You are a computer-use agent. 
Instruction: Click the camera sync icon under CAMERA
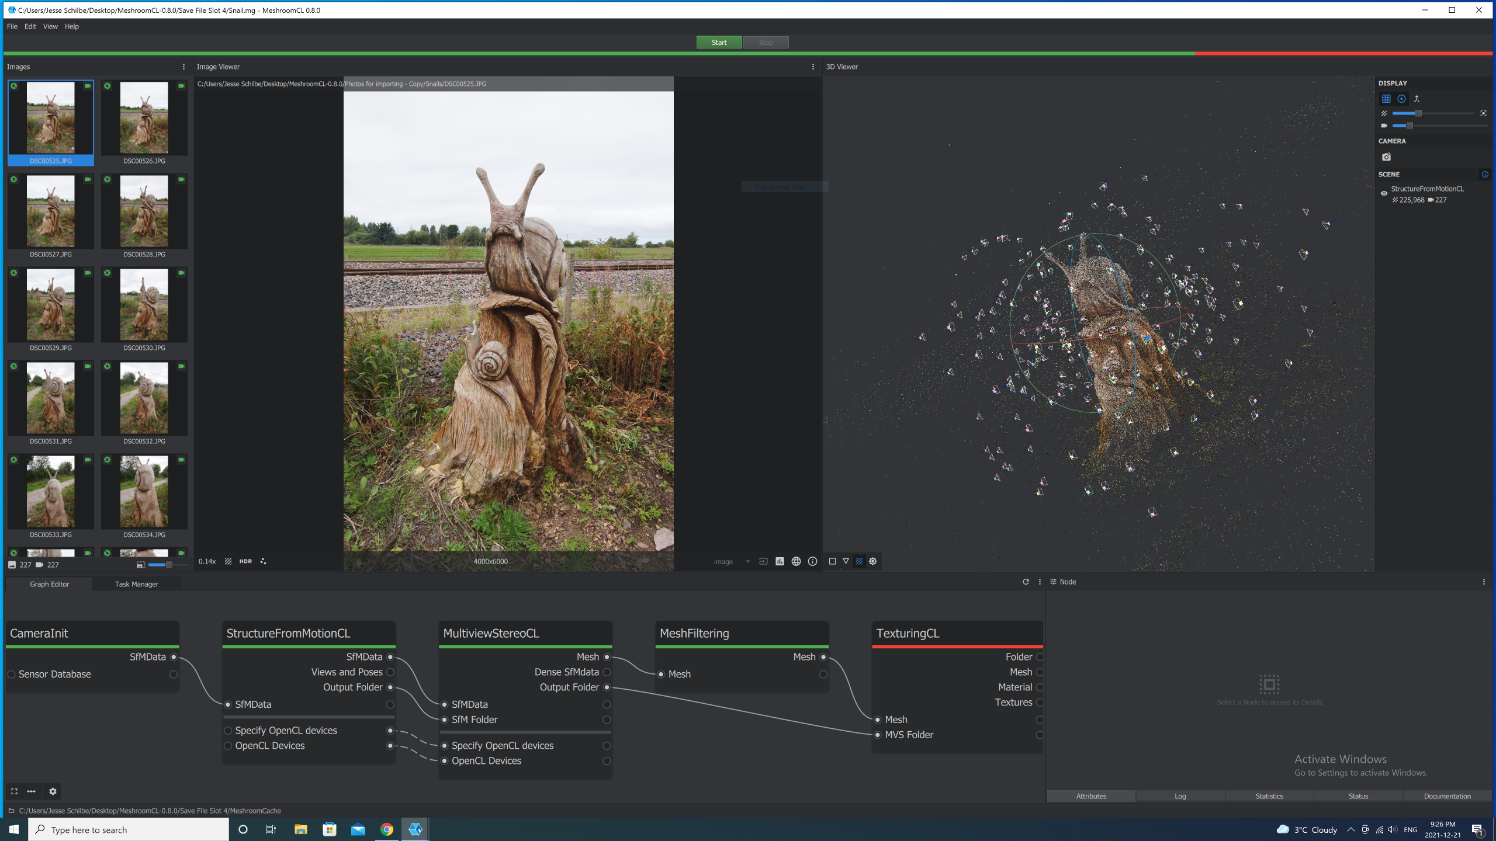pos(1386,157)
